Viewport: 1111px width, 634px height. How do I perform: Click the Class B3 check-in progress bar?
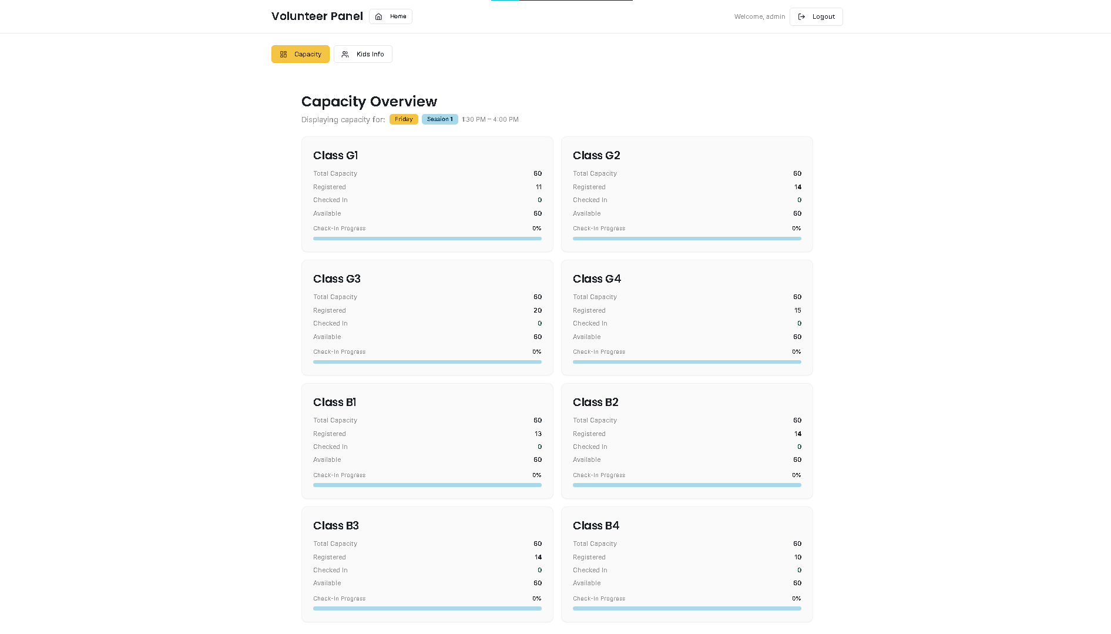click(x=427, y=609)
